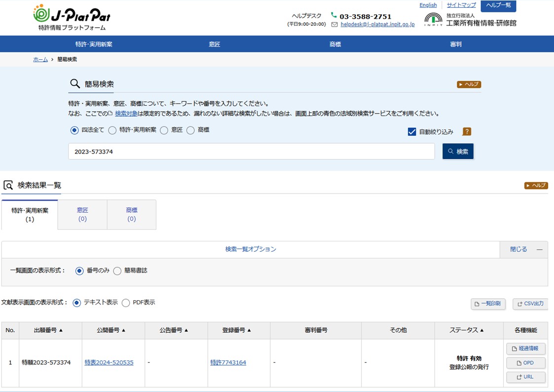The image size is (554, 392).
Task: Click the URL export button
Action: (526, 377)
